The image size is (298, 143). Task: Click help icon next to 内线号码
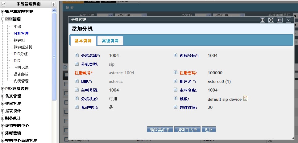pos(176,55)
